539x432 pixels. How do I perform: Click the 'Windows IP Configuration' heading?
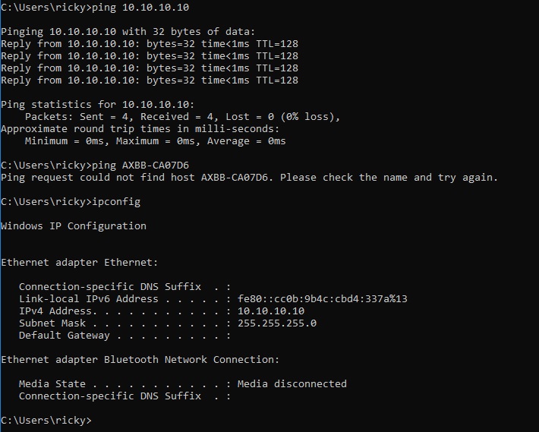pos(74,225)
